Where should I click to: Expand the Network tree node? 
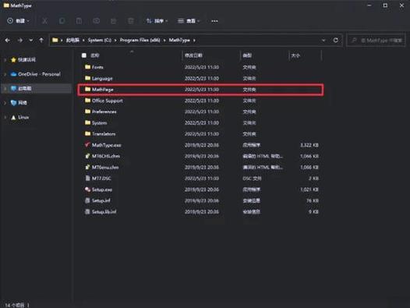[5, 103]
